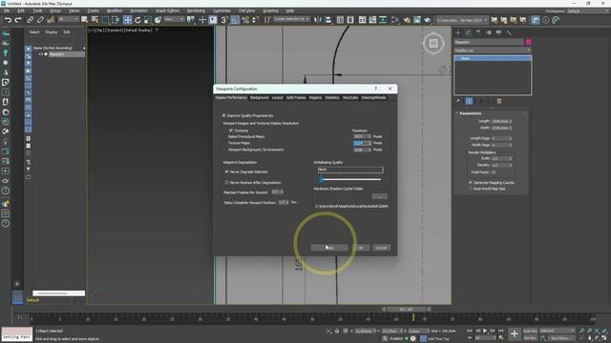
Task: Open the Utilities hammer tab icon
Action: [509, 32]
